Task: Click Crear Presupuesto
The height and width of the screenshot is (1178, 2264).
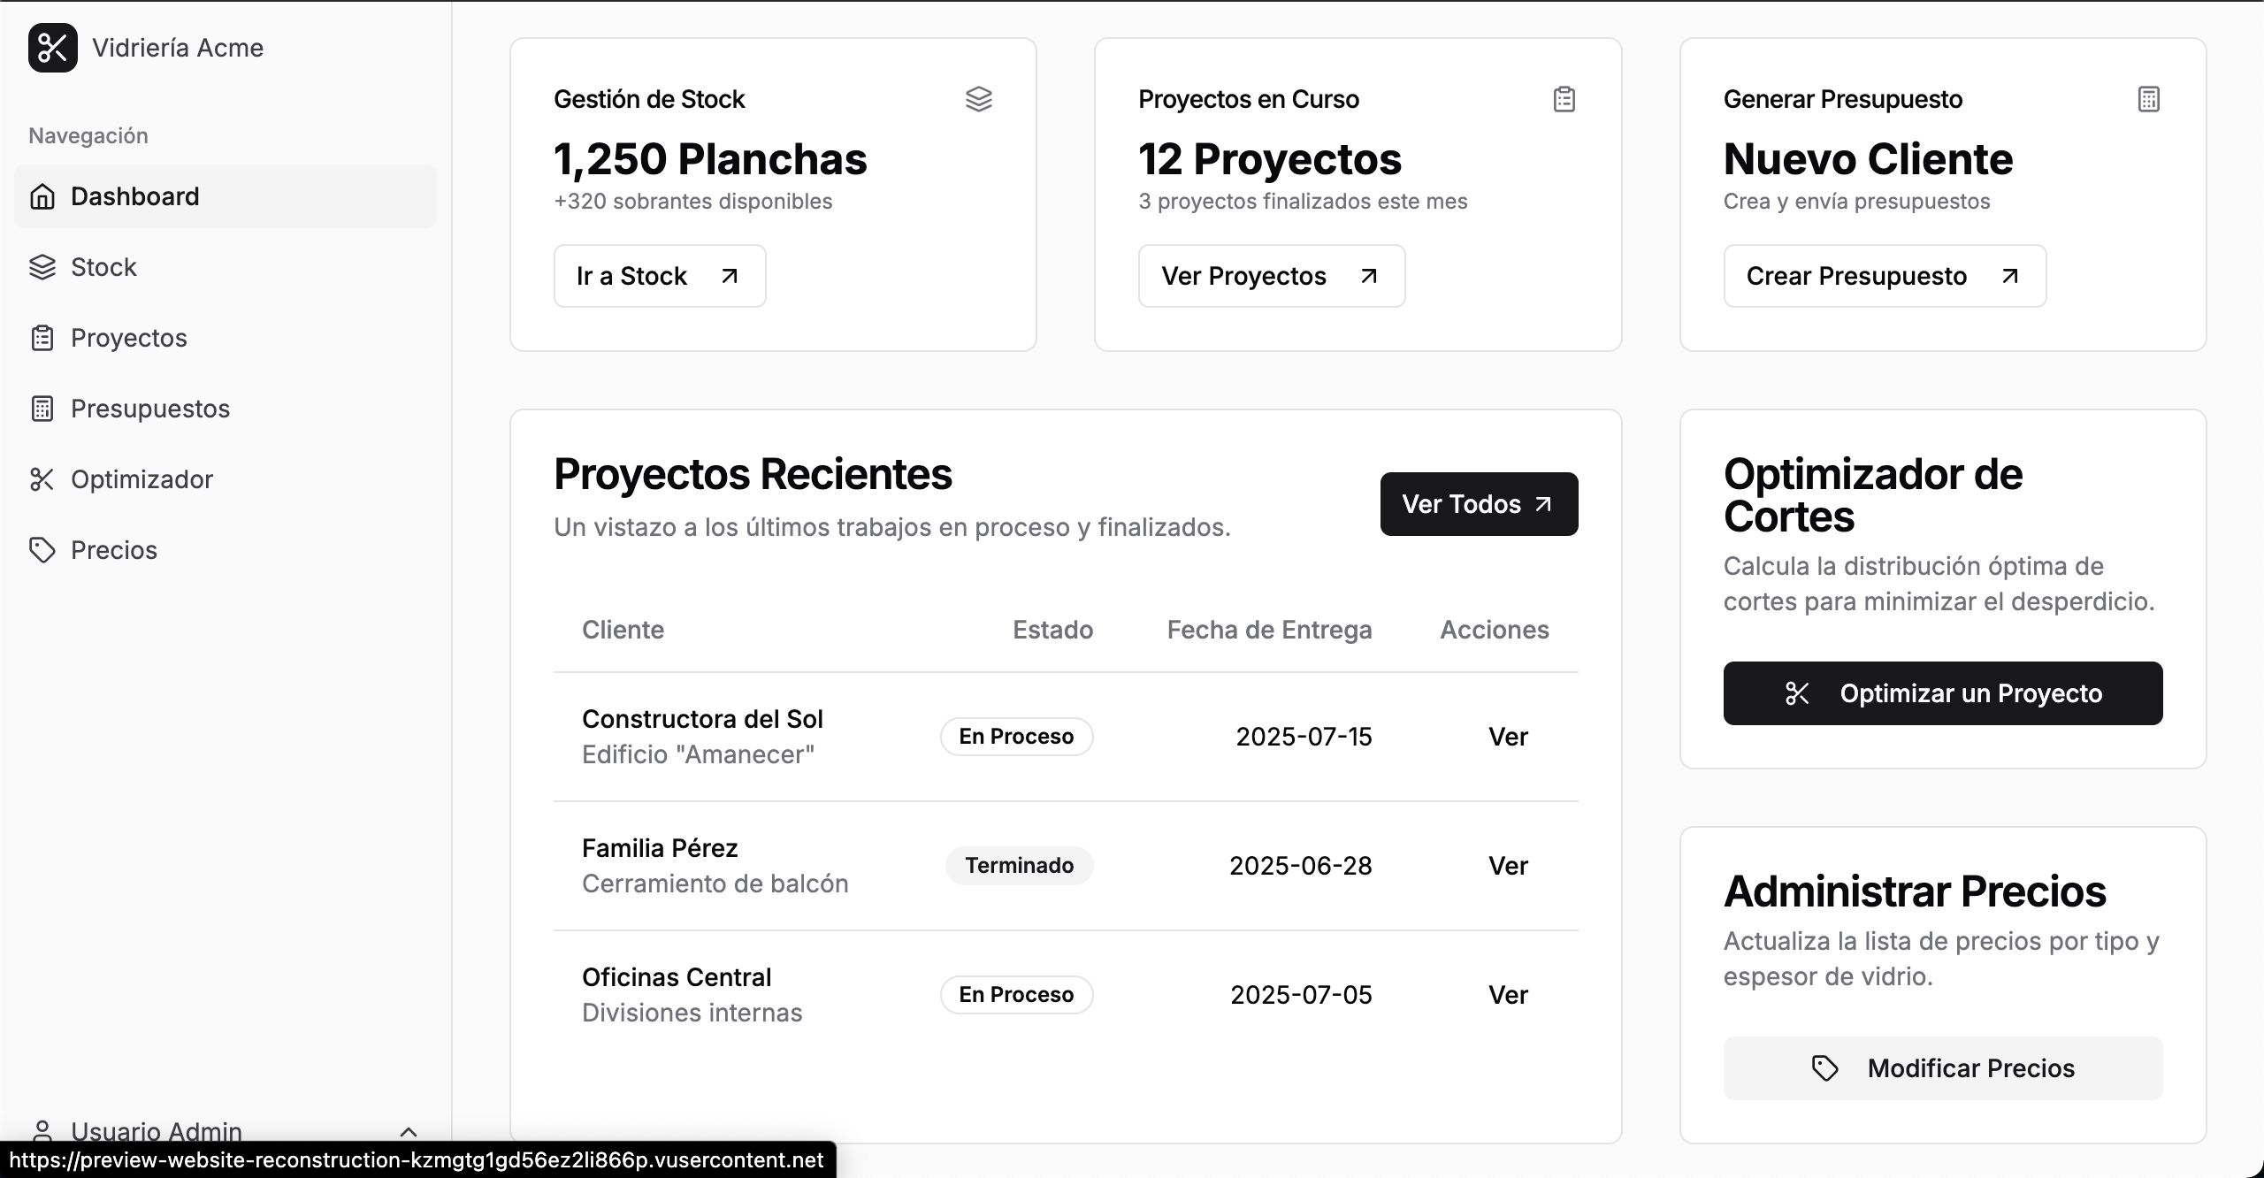Action: pos(1883,275)
